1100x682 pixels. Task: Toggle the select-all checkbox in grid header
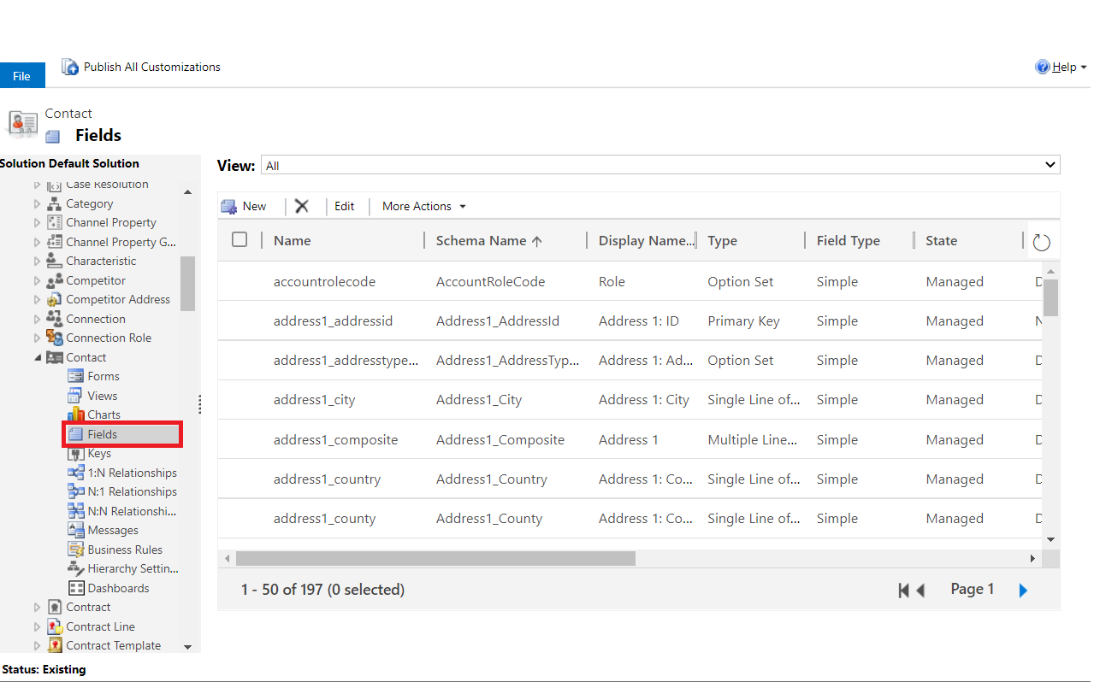(240, 240)
